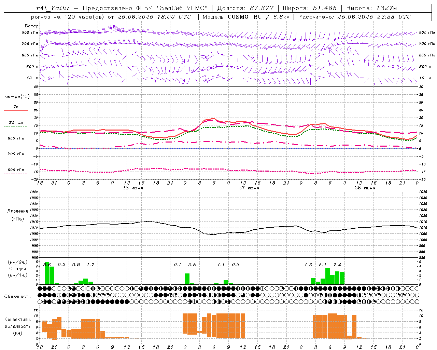Click the 1.7 precipitation total

[90, 265]
